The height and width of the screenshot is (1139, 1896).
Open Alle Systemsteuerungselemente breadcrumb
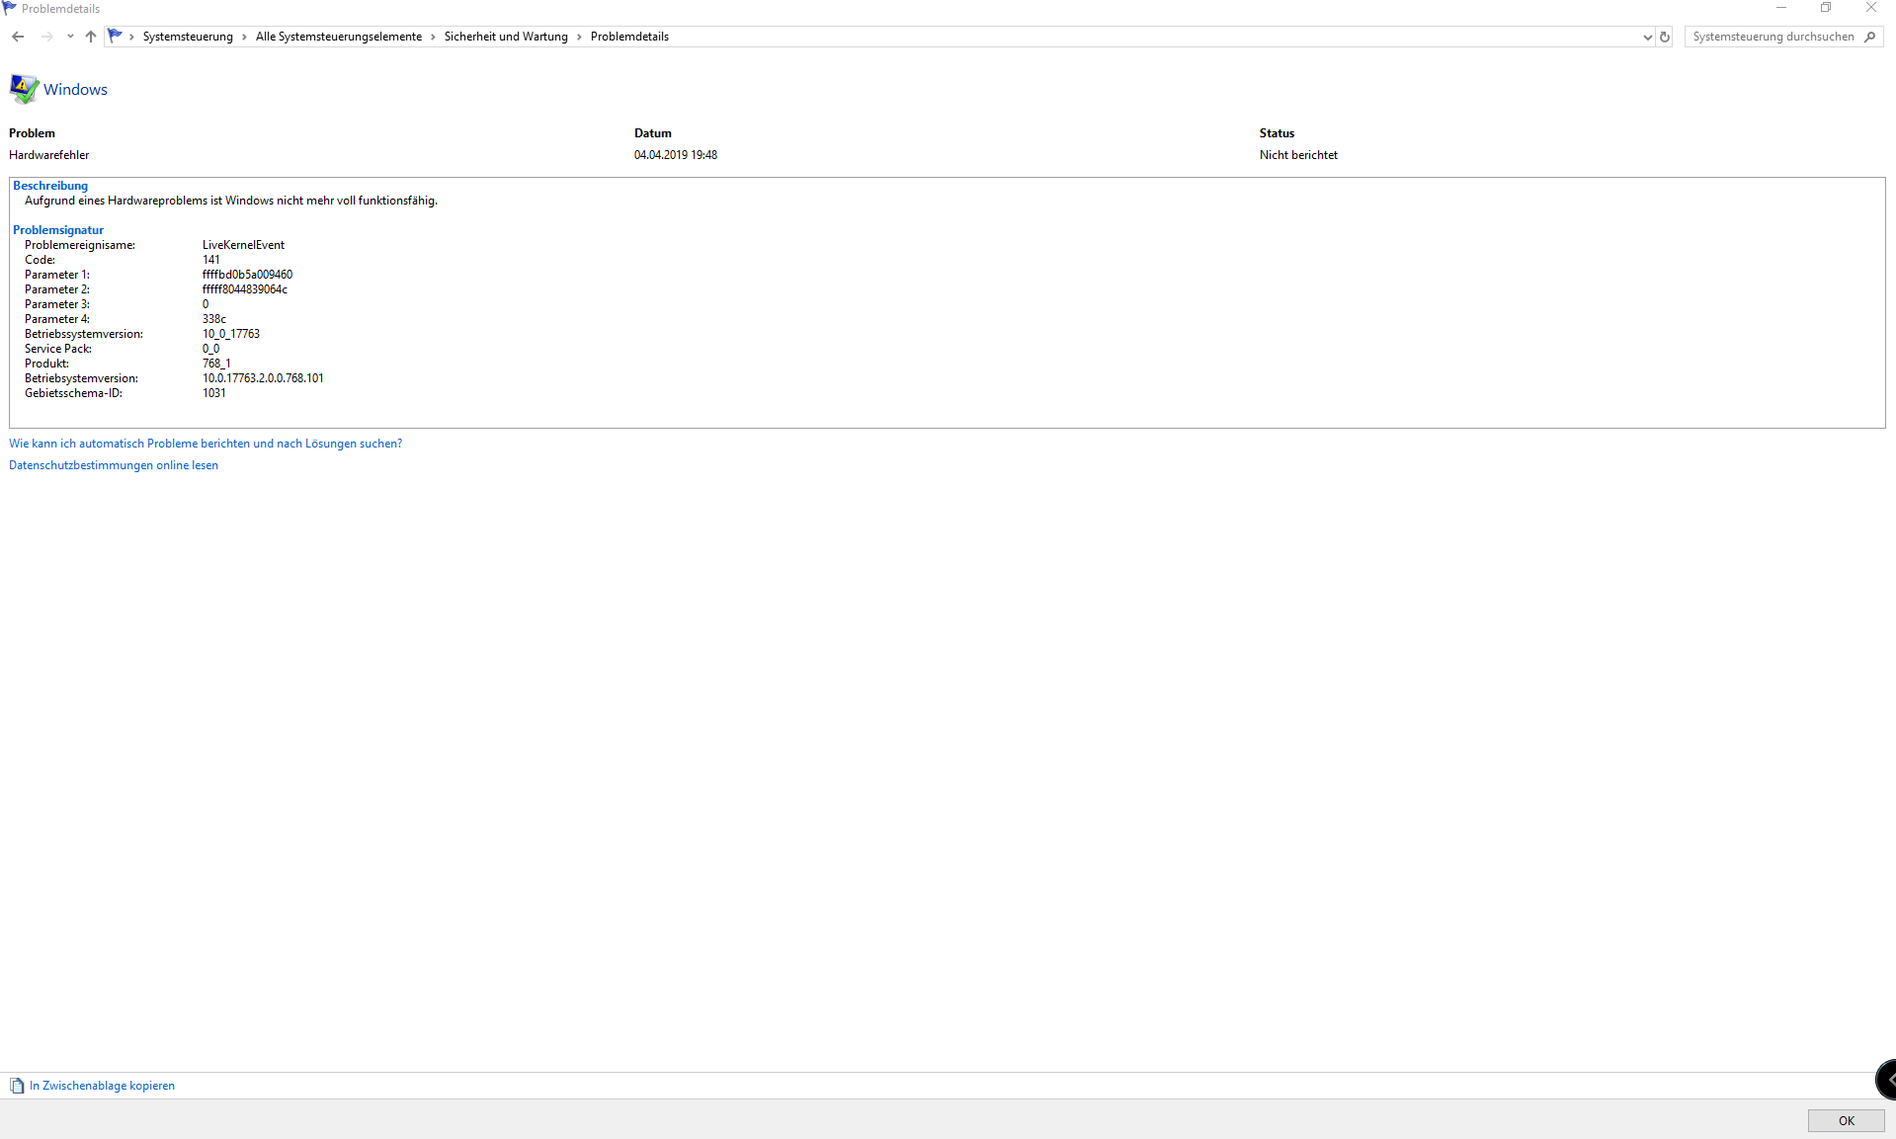point(339,37)
